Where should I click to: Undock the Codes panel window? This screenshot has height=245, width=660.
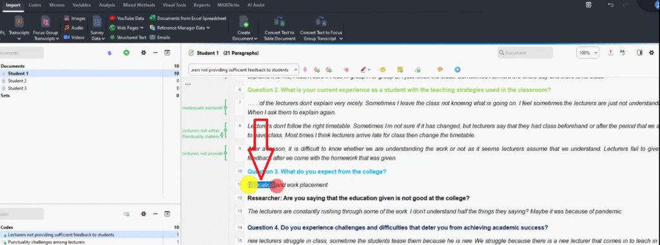point(167,214)
